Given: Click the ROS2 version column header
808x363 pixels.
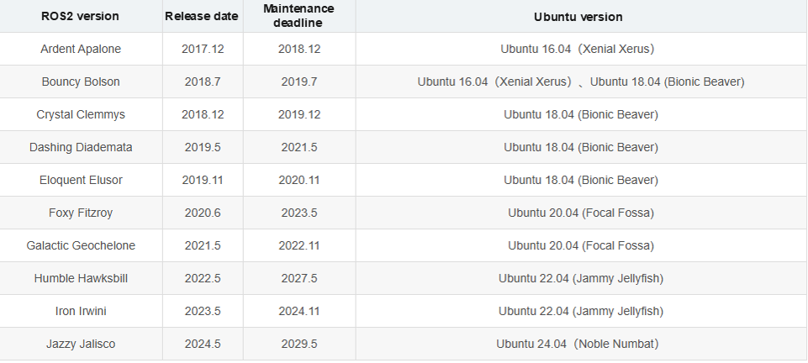Looking at the screenshot, I should [81, 17].
